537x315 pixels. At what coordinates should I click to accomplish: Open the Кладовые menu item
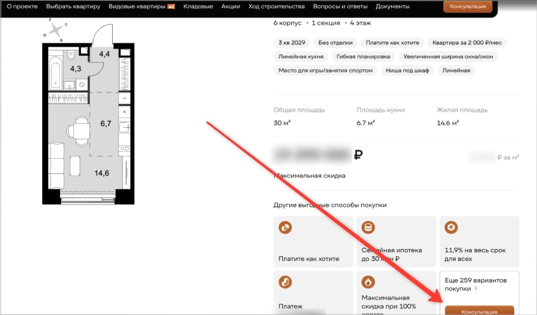[x=198, y=6]
